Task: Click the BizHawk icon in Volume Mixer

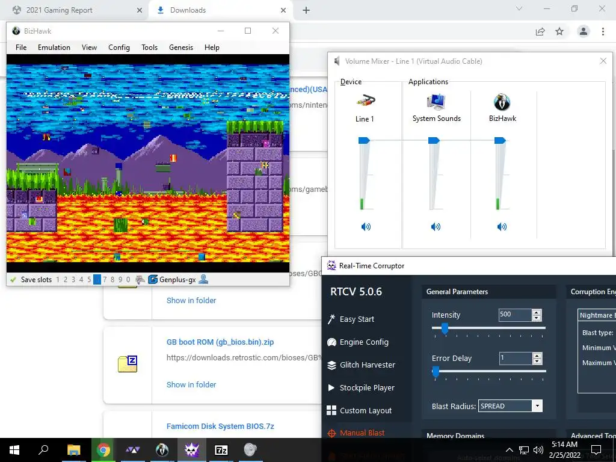Action: [x=502, y=102]
